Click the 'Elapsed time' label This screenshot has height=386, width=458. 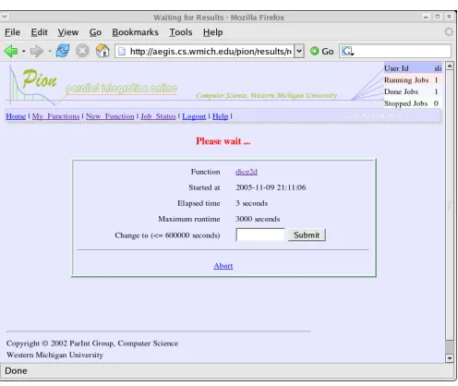click(199, 203)
